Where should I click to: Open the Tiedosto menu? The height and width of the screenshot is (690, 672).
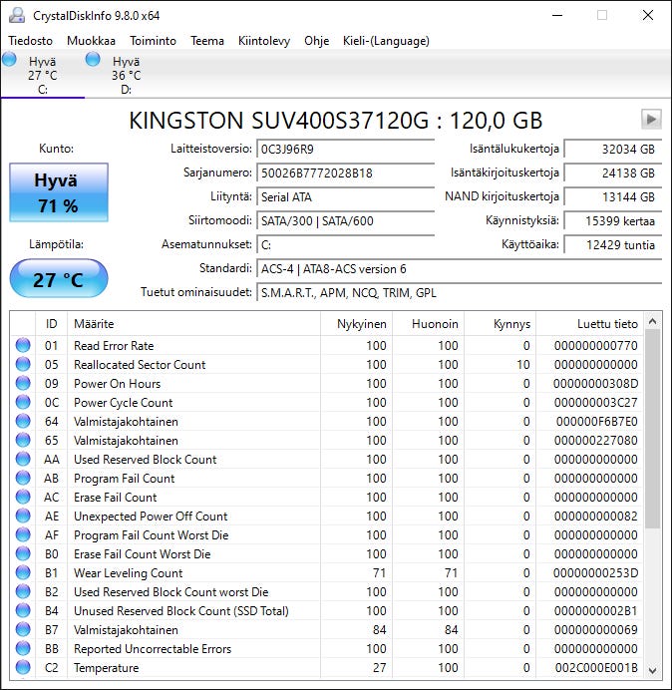click(30, 41)
